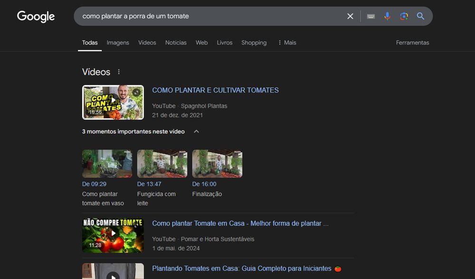Click inside the search text field
The width and height of the screenshot is (475, 279).
click(x=212, y=16)
